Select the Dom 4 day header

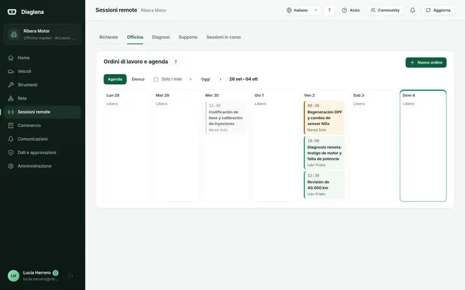(x=409, y=95)
